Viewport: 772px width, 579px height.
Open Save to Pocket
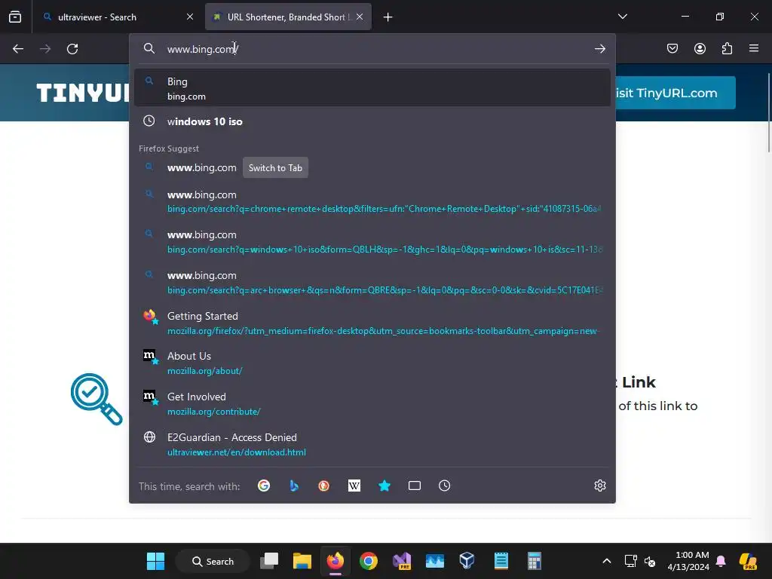672,48
